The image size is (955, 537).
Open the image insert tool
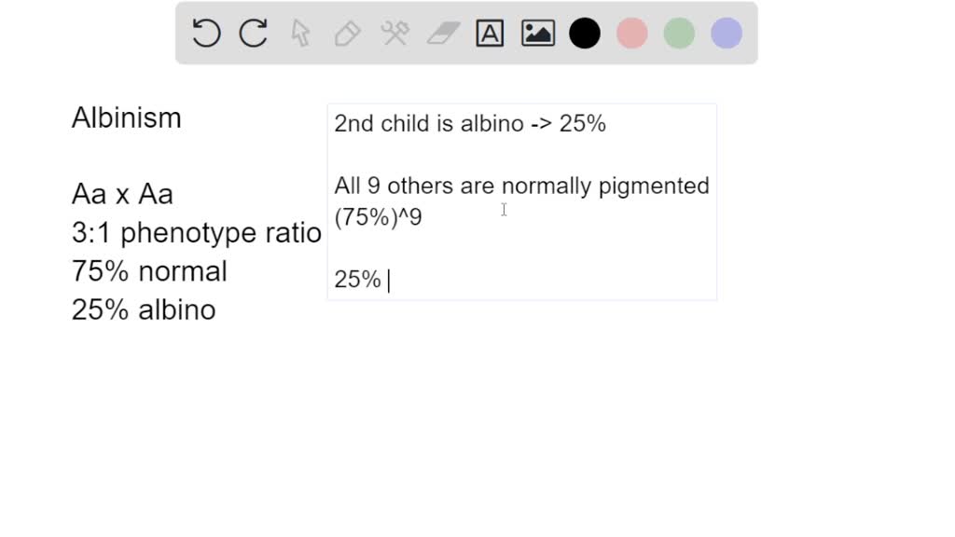pos(537,33)
